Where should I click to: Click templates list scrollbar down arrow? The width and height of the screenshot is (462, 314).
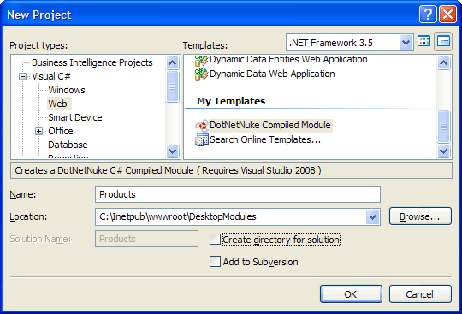tap(443, 151)
